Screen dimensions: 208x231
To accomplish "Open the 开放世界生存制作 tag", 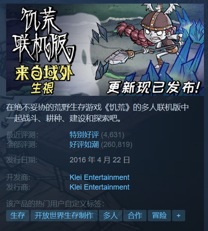I will [x=64, y=216].
